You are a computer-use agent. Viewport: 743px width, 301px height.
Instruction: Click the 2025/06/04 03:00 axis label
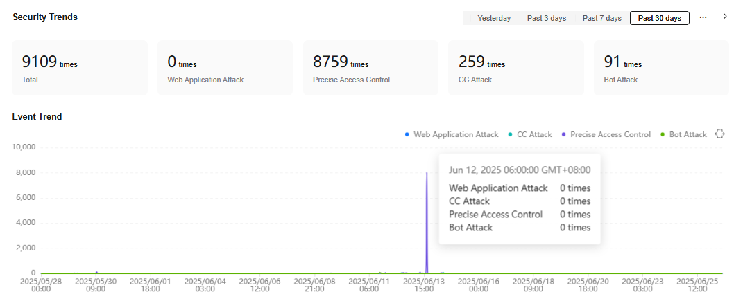(x=205, y=284)
